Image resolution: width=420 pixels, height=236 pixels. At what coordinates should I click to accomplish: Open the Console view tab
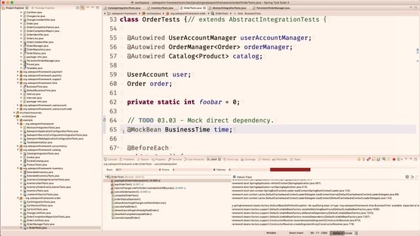coord(111,159)
